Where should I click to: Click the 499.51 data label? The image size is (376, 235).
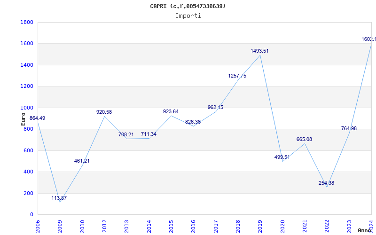pos(282,157)
